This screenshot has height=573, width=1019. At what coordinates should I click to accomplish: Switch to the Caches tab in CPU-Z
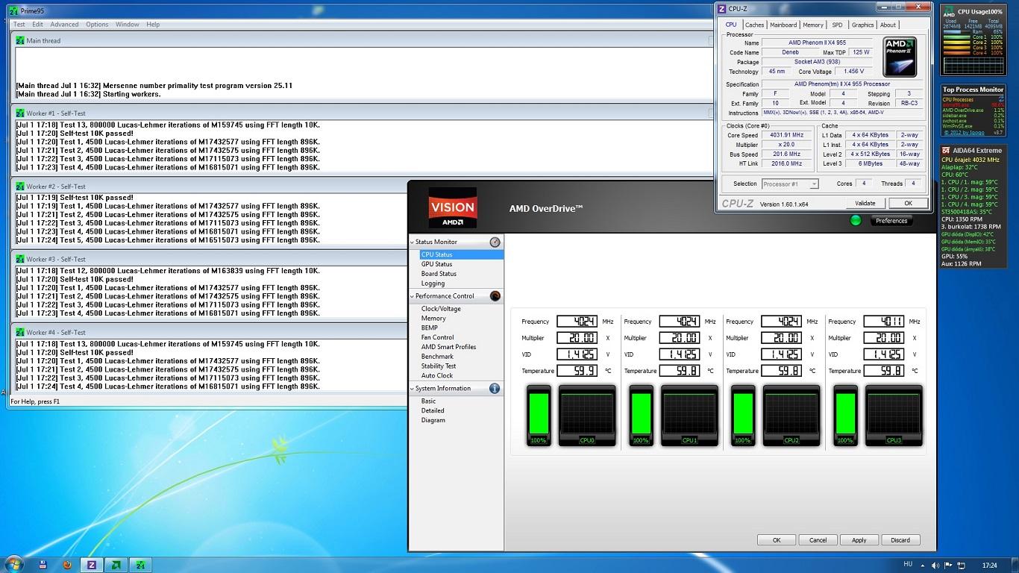click(x=755, y=25)
